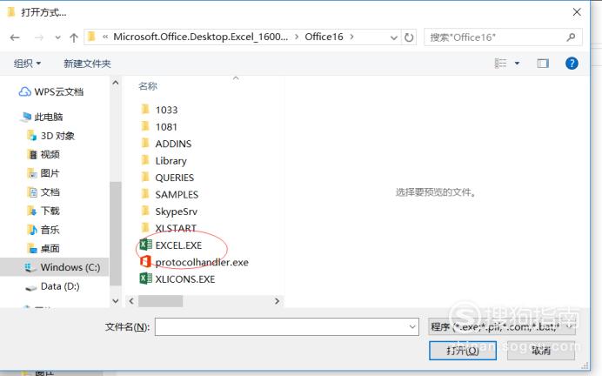Screen dimensions: 602x376
Task: Select WPS云文档 in navigation pane
Action: click(x=51, y=91)
